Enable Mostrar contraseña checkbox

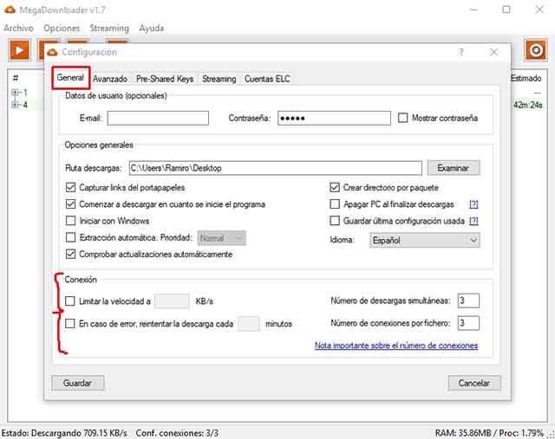tap(402, 118)
